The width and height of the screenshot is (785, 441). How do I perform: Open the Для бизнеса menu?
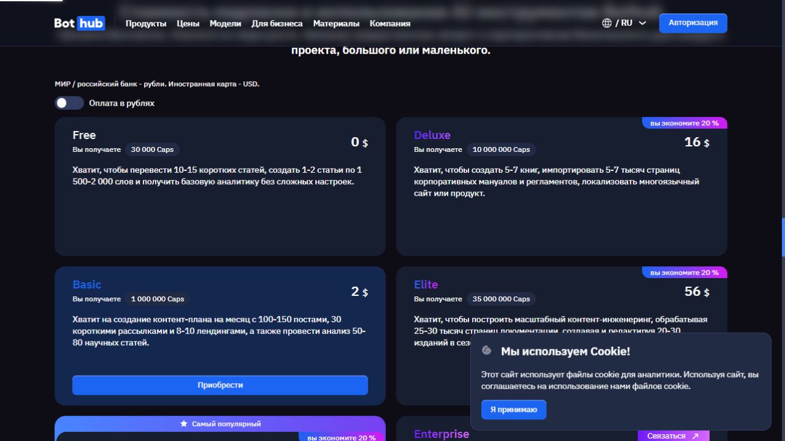(277, 23)
